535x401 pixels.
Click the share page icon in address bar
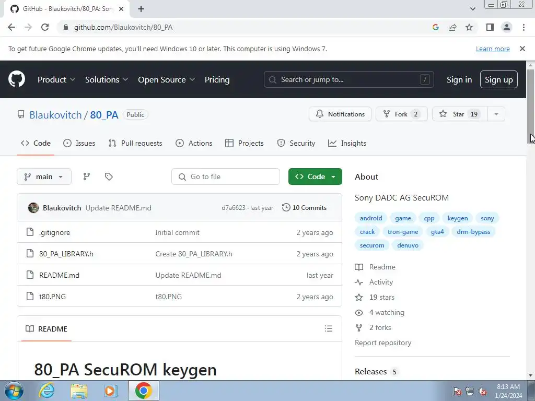click(452, 27)
